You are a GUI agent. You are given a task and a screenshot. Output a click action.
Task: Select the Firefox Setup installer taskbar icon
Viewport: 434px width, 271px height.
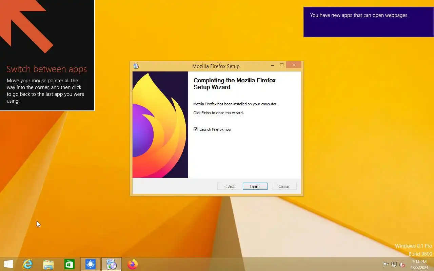112,264
